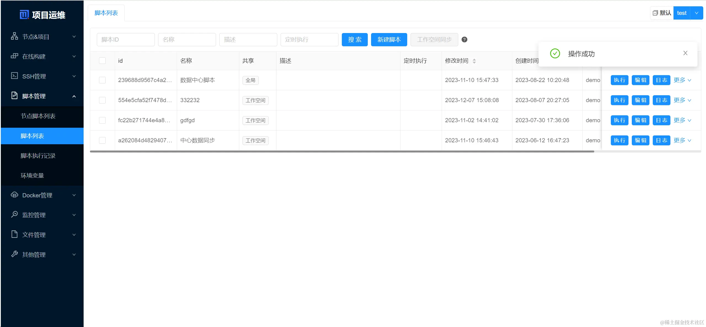Image resolution: width=706 pixels, height=327 pixels.
Task: Click the 全局 share tag
Action: coord(251,80)
